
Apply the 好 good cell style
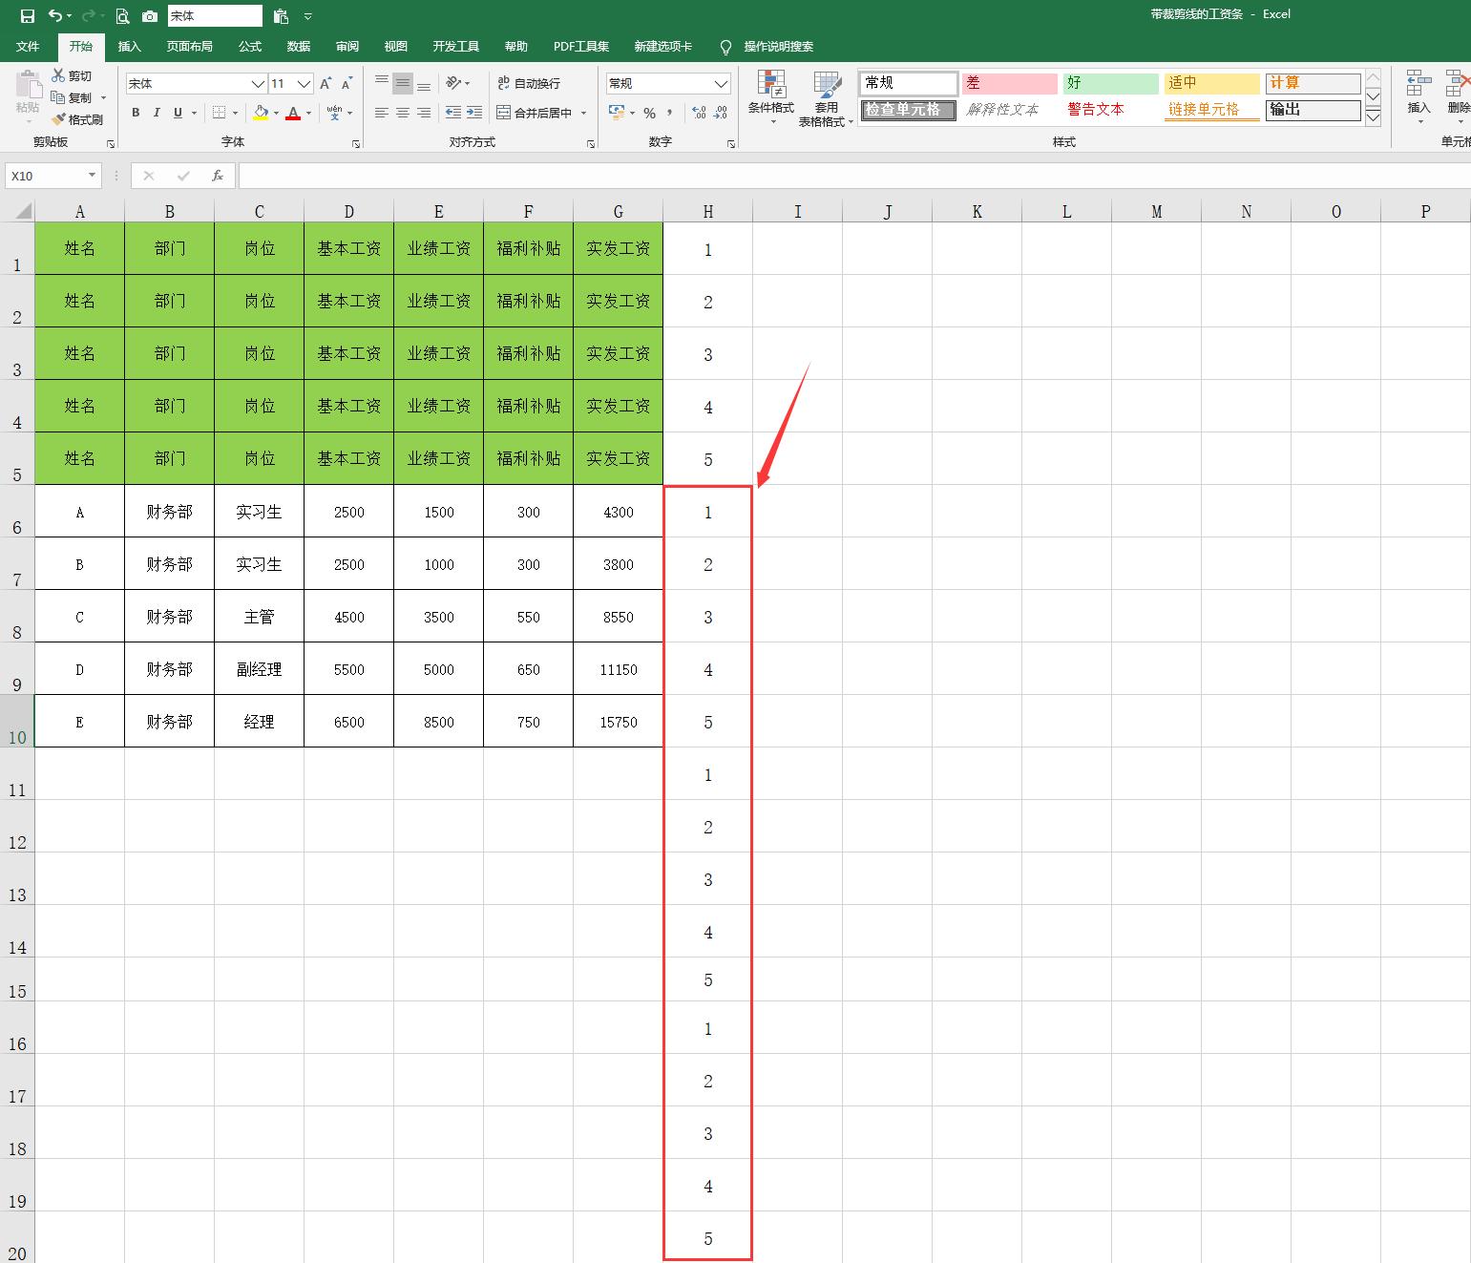point(1110,83)
